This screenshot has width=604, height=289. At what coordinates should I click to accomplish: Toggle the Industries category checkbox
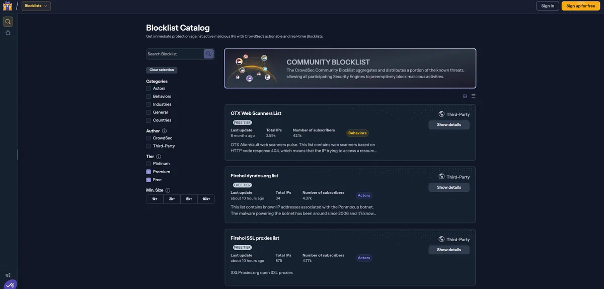148,104
